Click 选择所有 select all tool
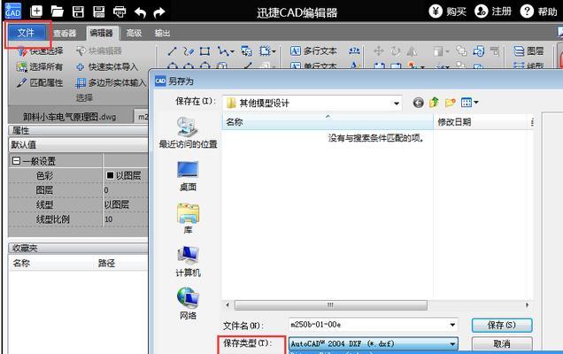 click(40, 66)
